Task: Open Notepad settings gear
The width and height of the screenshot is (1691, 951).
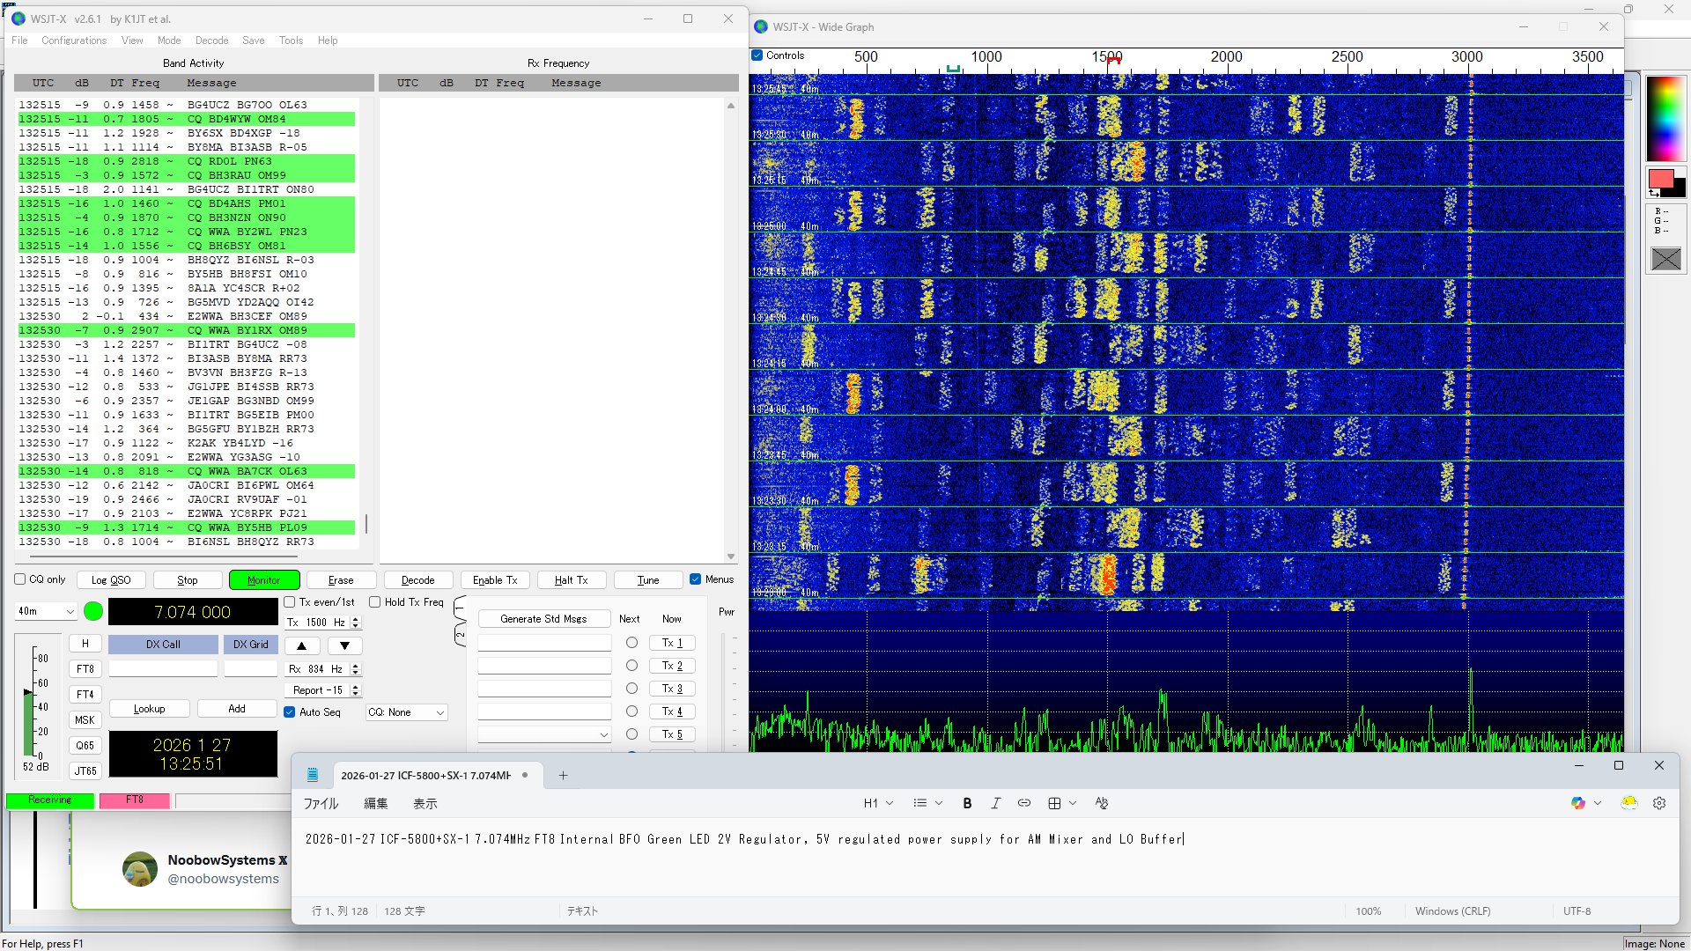Action: point(1659,803)
